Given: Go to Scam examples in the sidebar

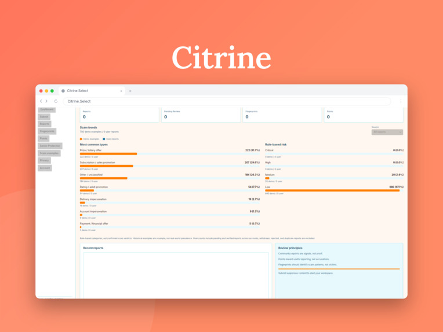Looking at the screenshot, I should point(49,153).
